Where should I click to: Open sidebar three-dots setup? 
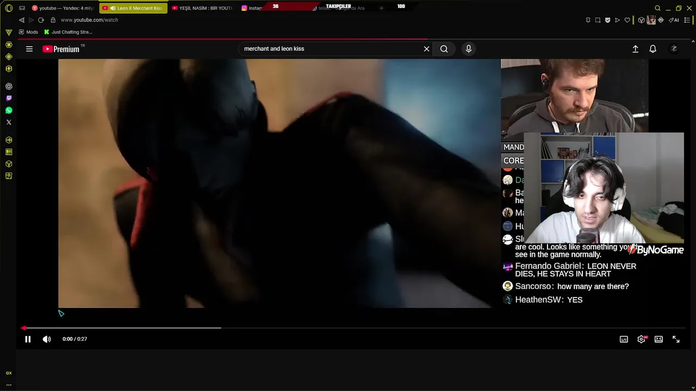(x=9, y=384)
